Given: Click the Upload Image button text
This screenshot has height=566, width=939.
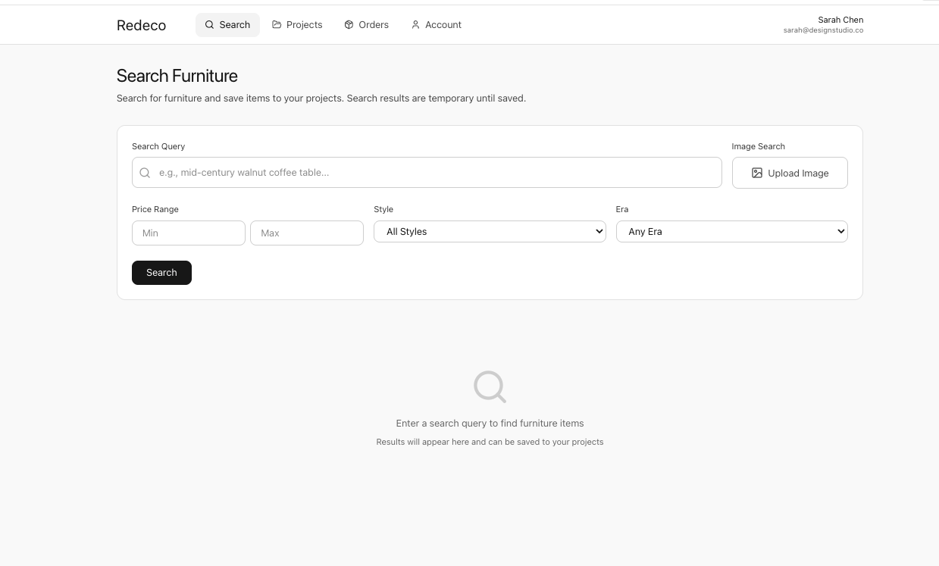Looking at the screenshot, I should tap(798, 174).
